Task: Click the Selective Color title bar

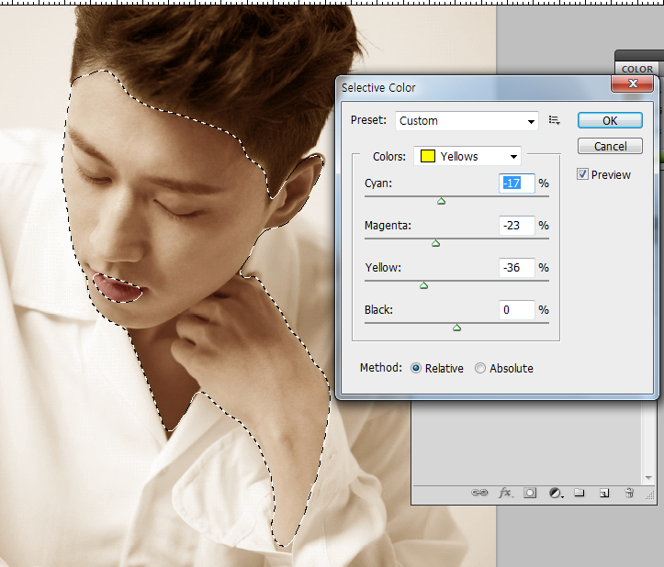Action: point(474,87)
